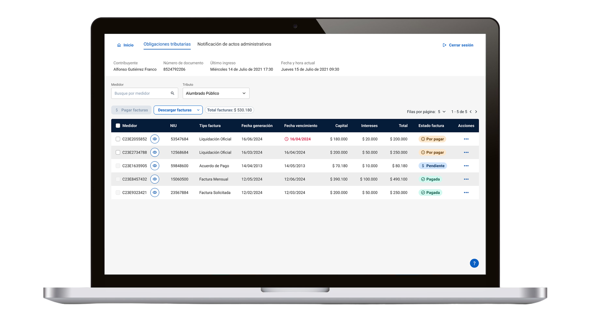Click the blue help question mark button
The image size is (589, 329).
coord(474,263)
